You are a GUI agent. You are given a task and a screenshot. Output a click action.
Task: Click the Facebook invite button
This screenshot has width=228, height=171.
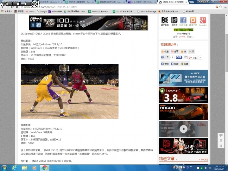pos(175,64)
